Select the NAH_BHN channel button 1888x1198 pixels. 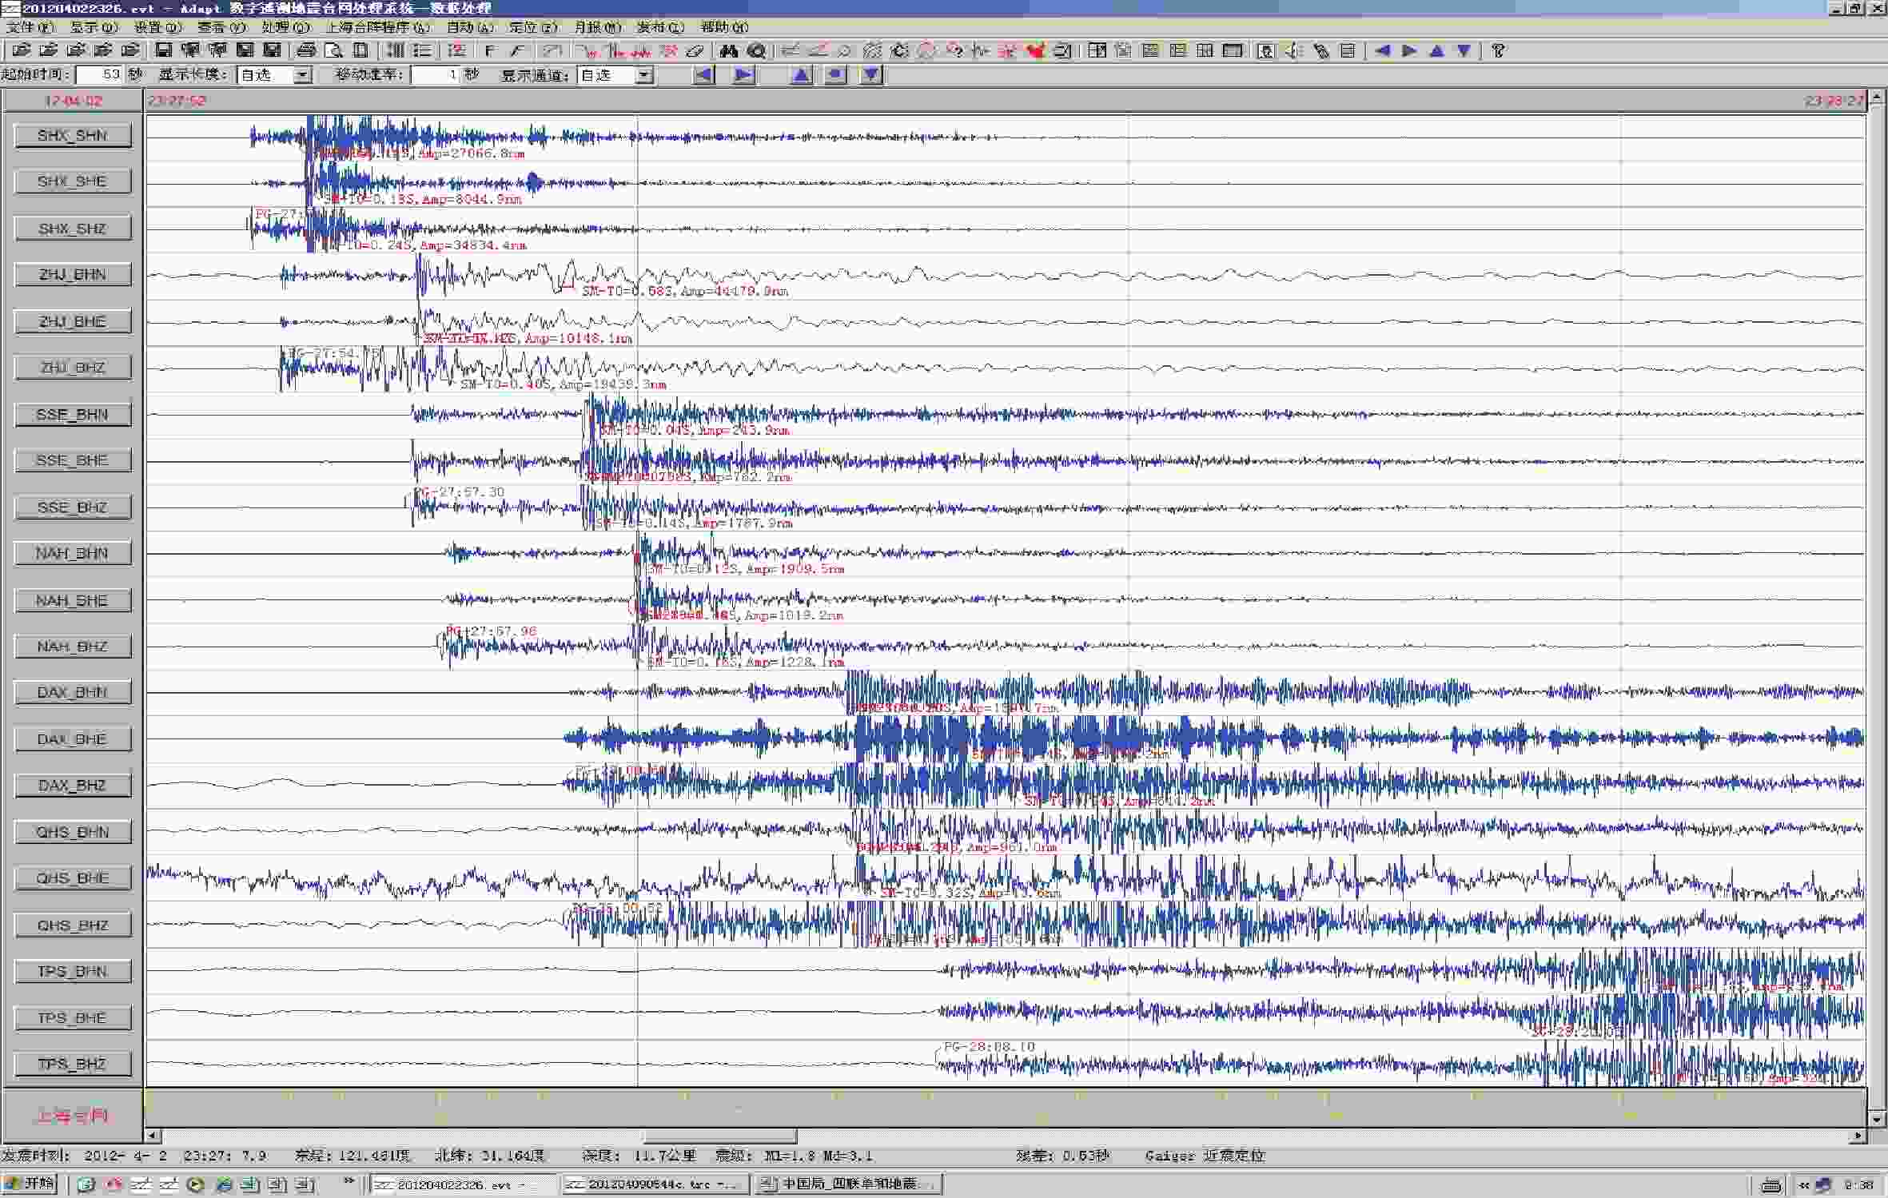coord(73,553)
